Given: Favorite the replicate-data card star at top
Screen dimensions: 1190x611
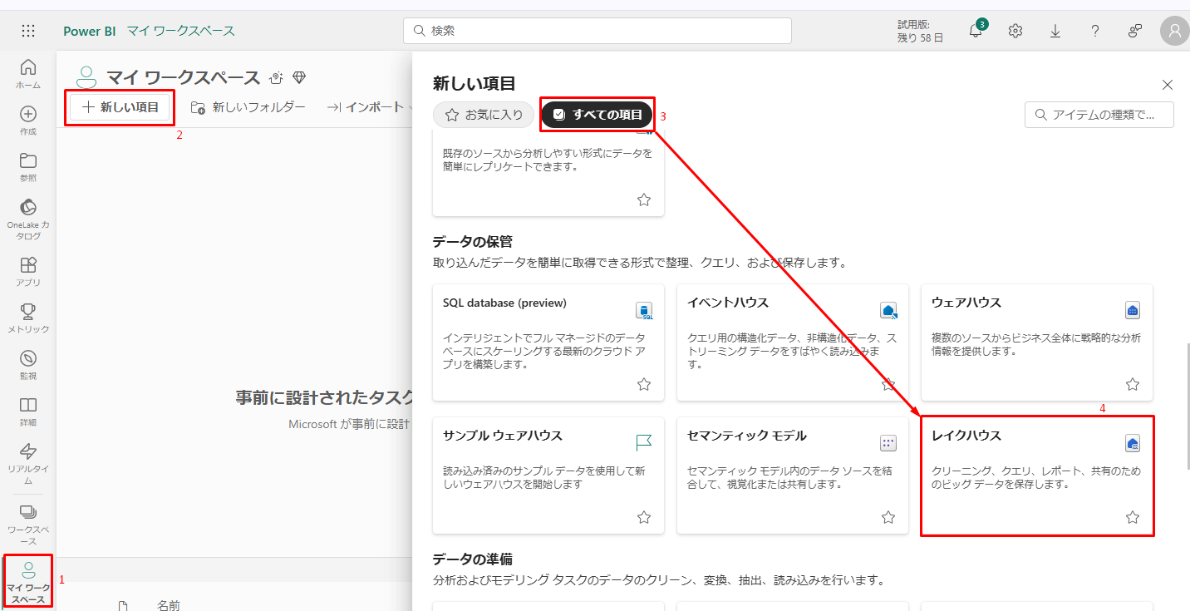Looking at the screenshot, I should [644, 200].
